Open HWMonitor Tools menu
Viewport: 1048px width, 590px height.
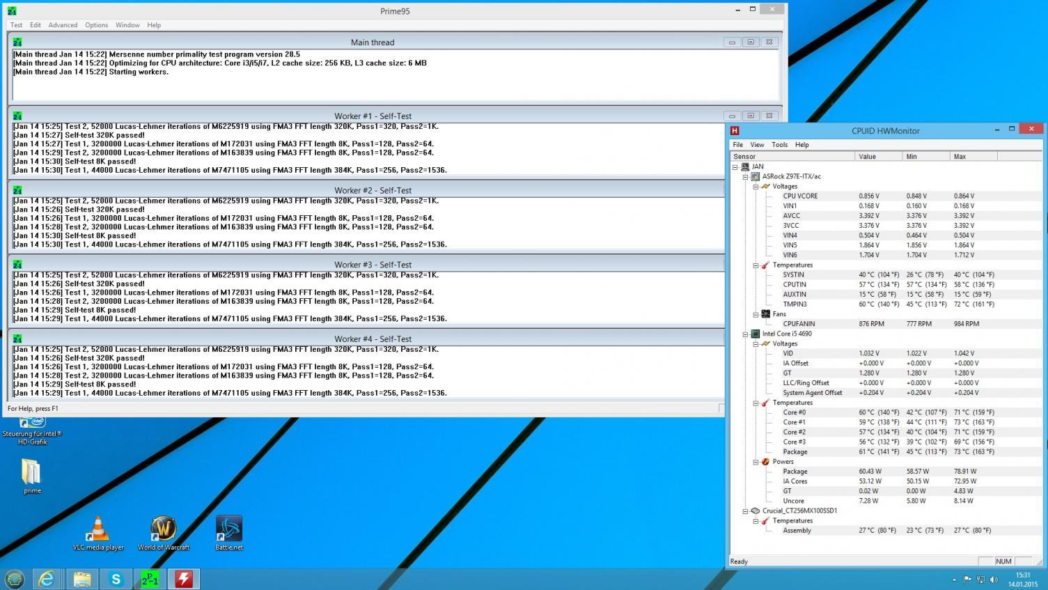point(780,145)
